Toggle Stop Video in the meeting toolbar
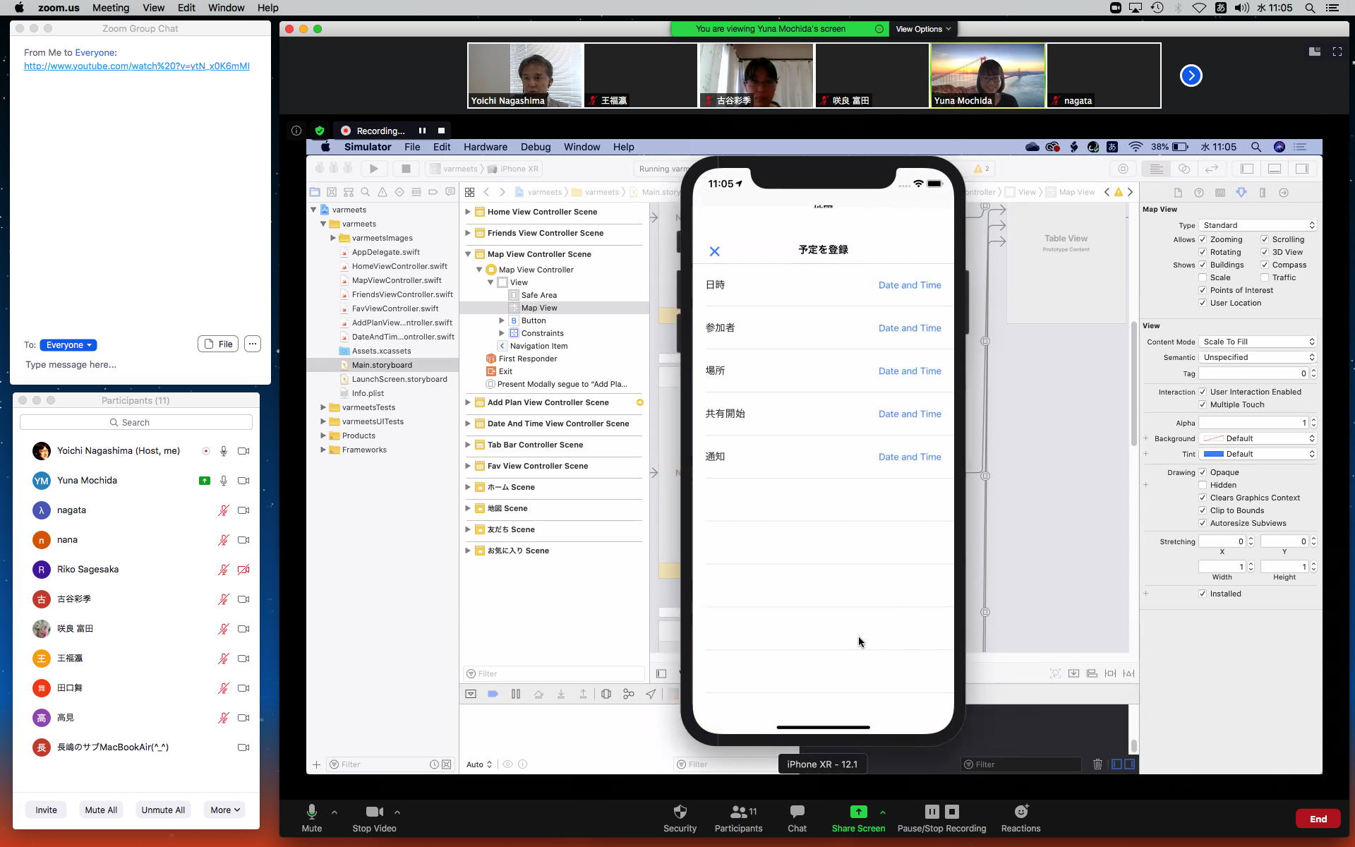The width and height of the screenshot is (1355, 847). click(374, 812)
